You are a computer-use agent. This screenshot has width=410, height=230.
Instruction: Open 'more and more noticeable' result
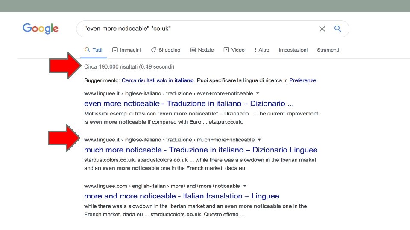[x=182, y=196]
